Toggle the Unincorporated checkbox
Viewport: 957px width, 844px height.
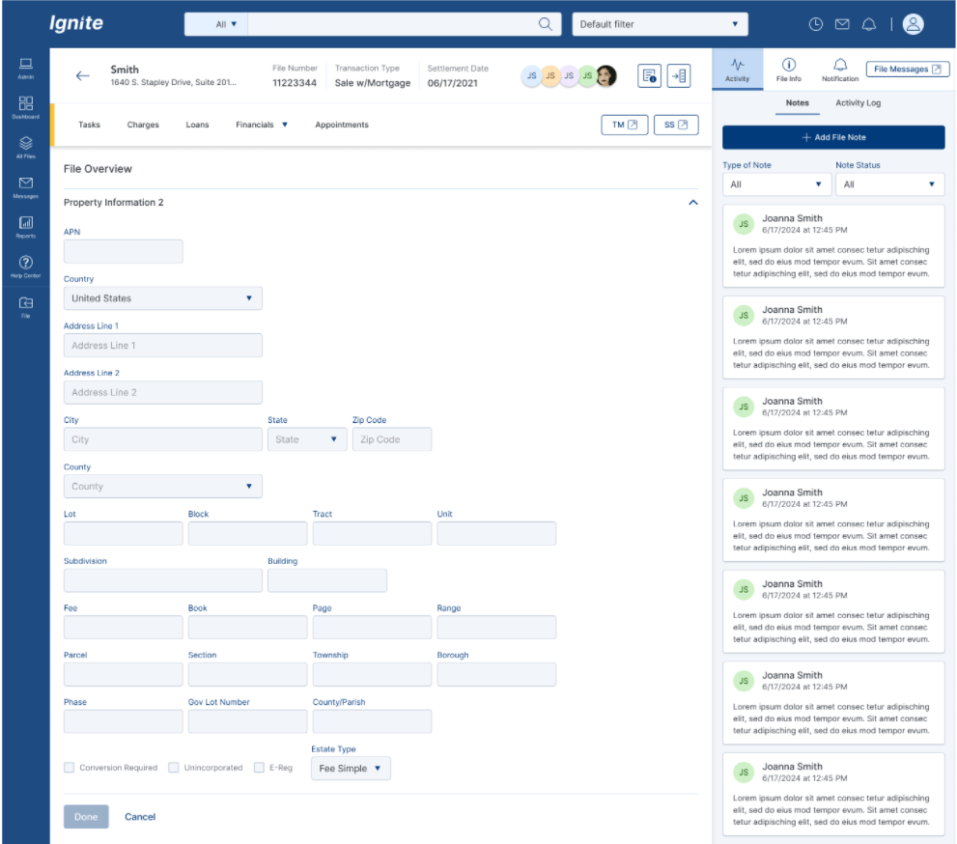coord(173,767)
